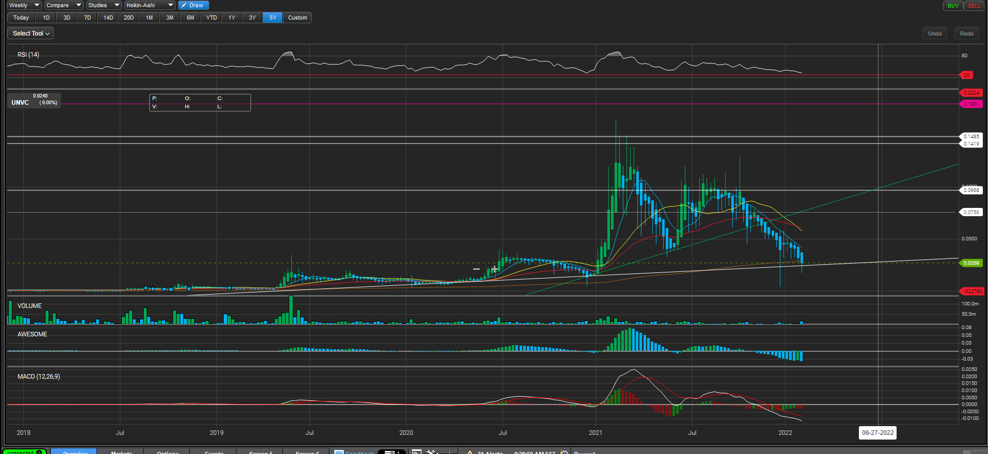This screenshot has width=988, height=454.
Task: Open the Weekly interval dropdown
Action: (x=24, y=5)
